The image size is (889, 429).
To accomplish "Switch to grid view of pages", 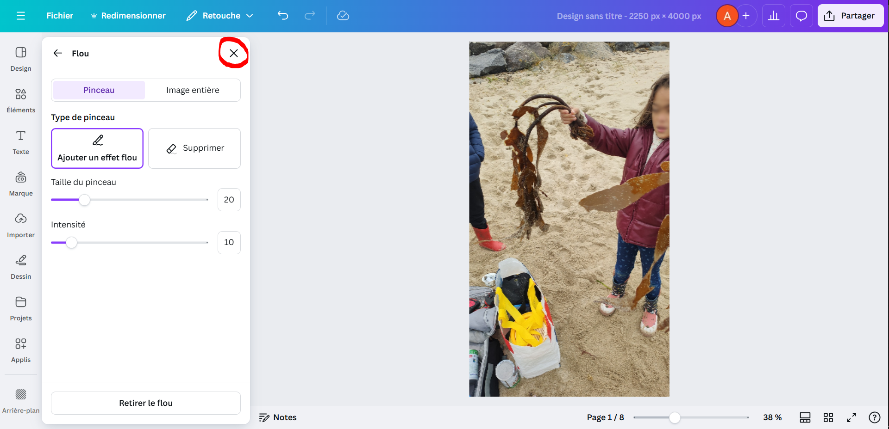I will click(828, 417).
